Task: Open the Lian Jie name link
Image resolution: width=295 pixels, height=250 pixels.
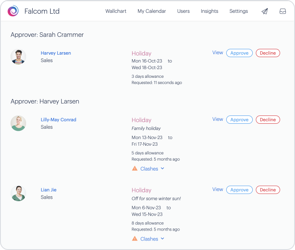Action: point(48,190)
